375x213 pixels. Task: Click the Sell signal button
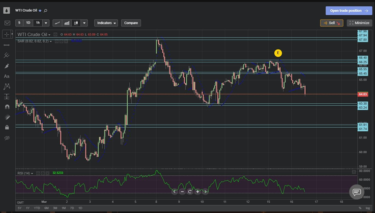coord(331,23)
